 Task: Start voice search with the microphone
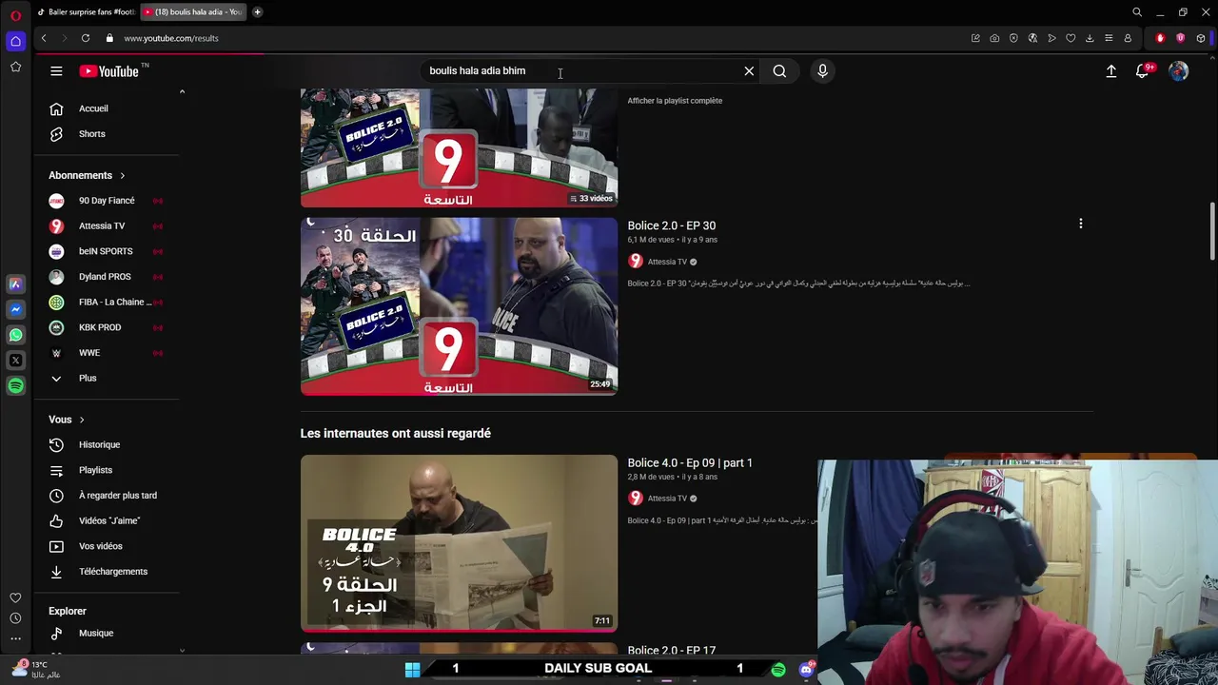(x=823, y=71)
